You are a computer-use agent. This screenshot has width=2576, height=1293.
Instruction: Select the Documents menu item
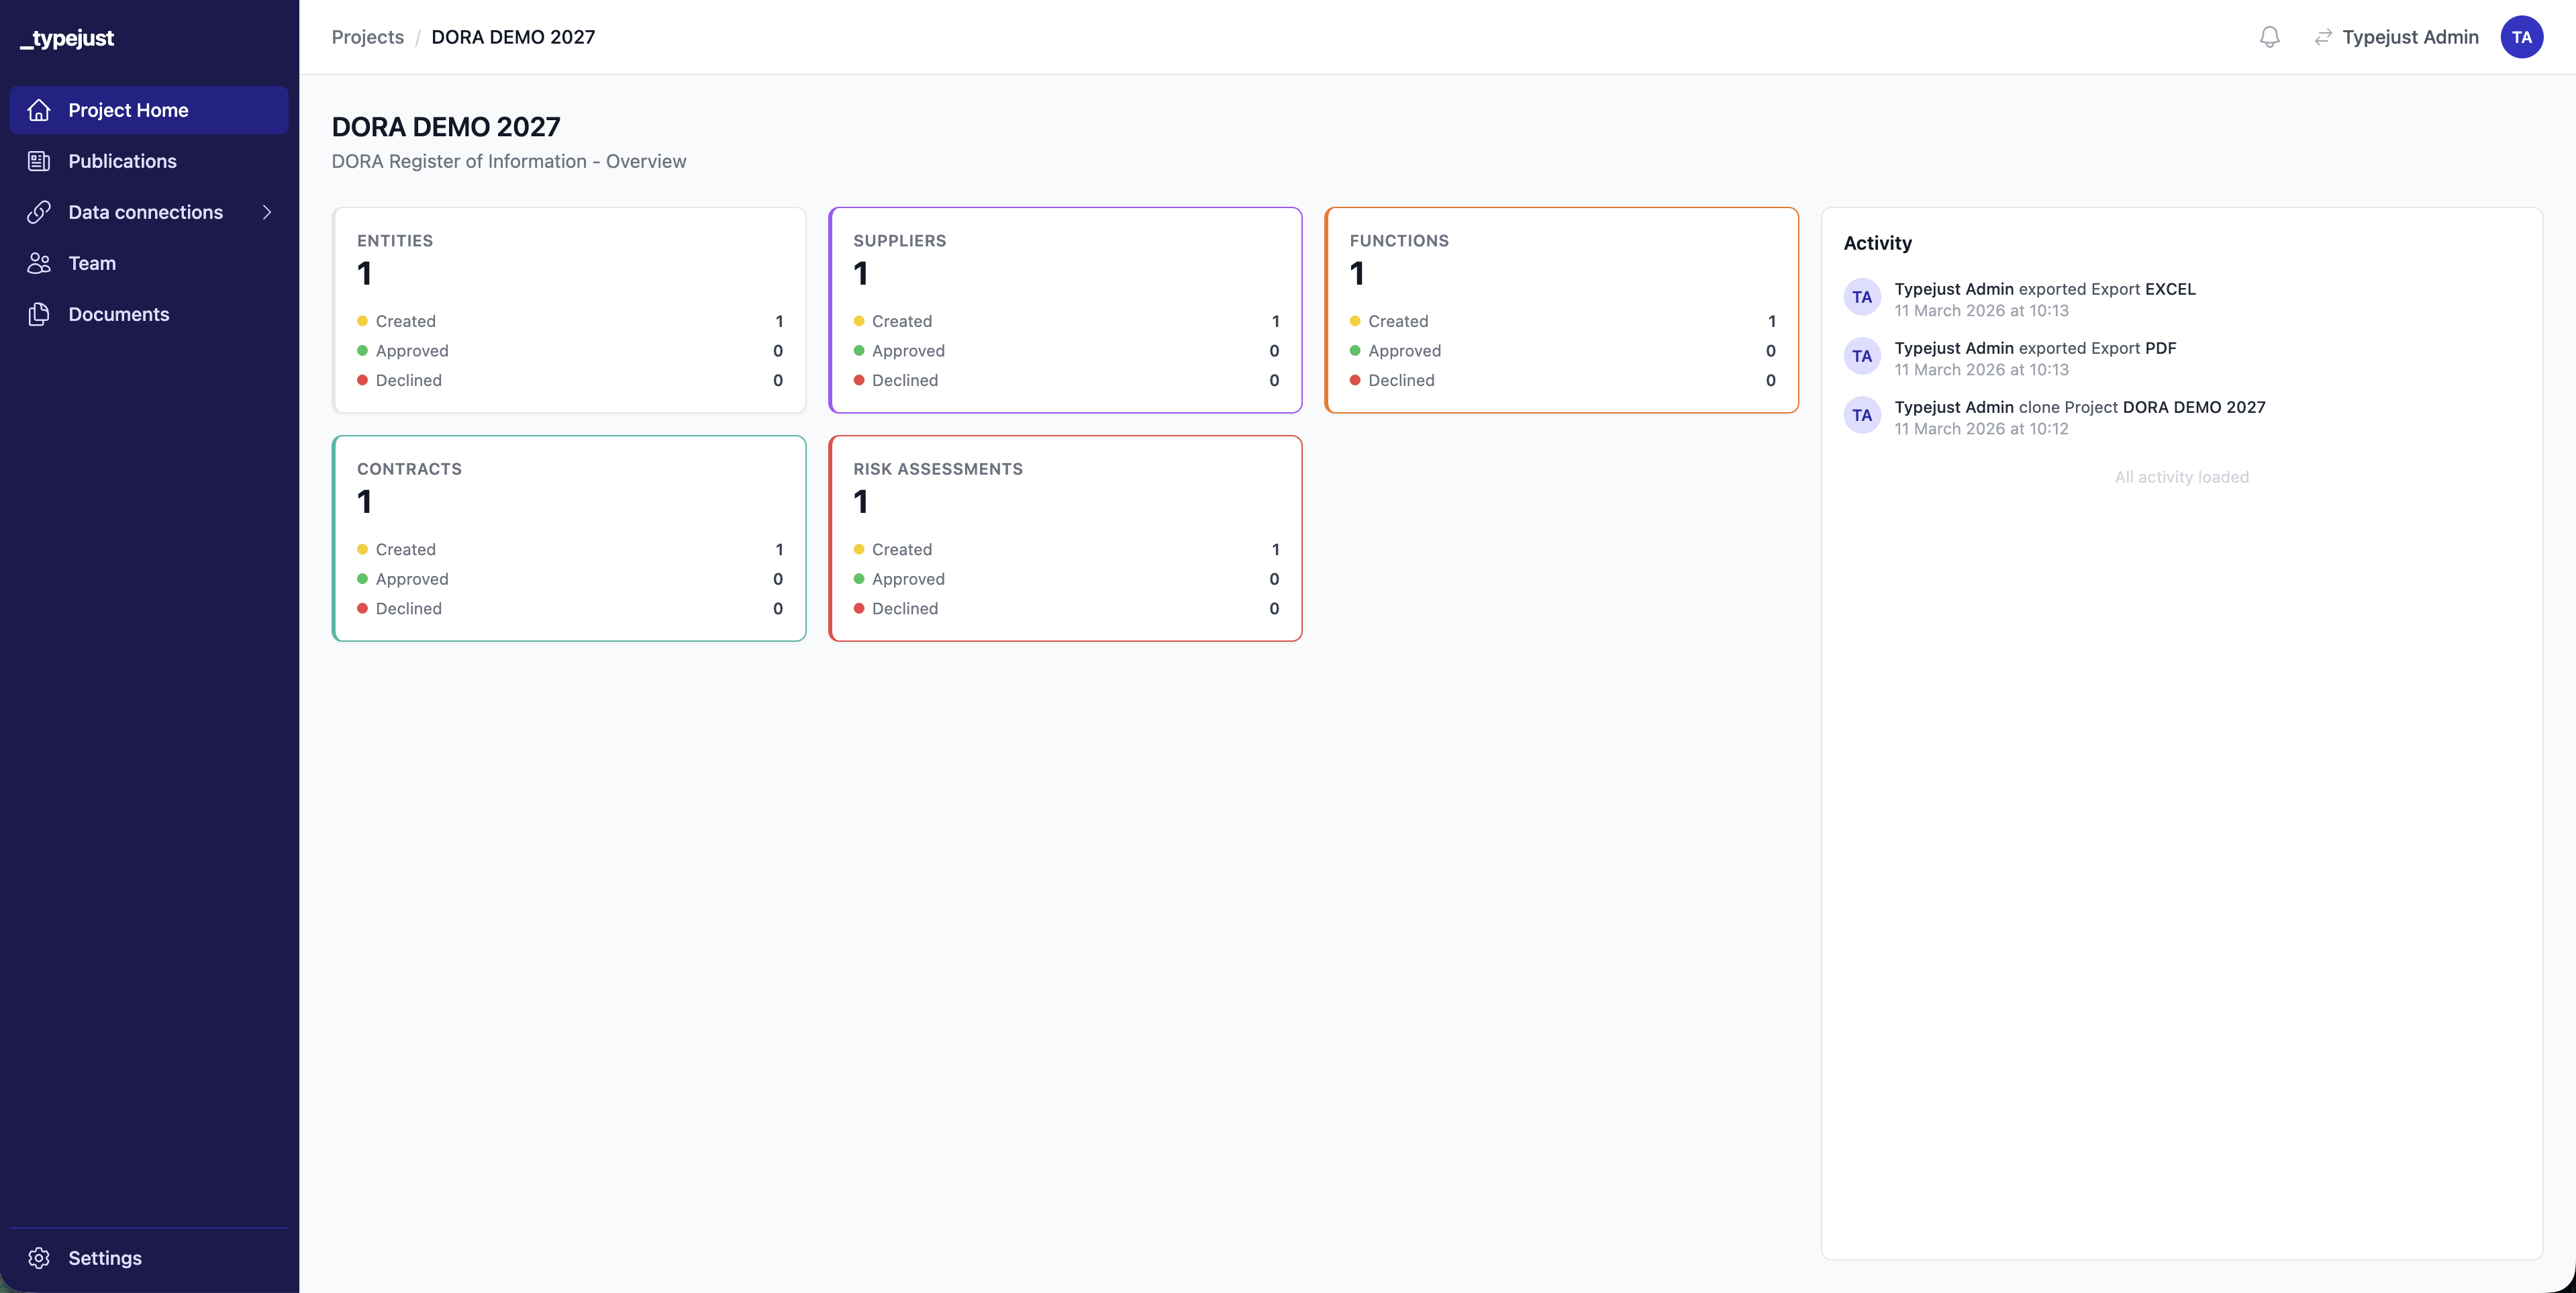click(x=118, y=314)
